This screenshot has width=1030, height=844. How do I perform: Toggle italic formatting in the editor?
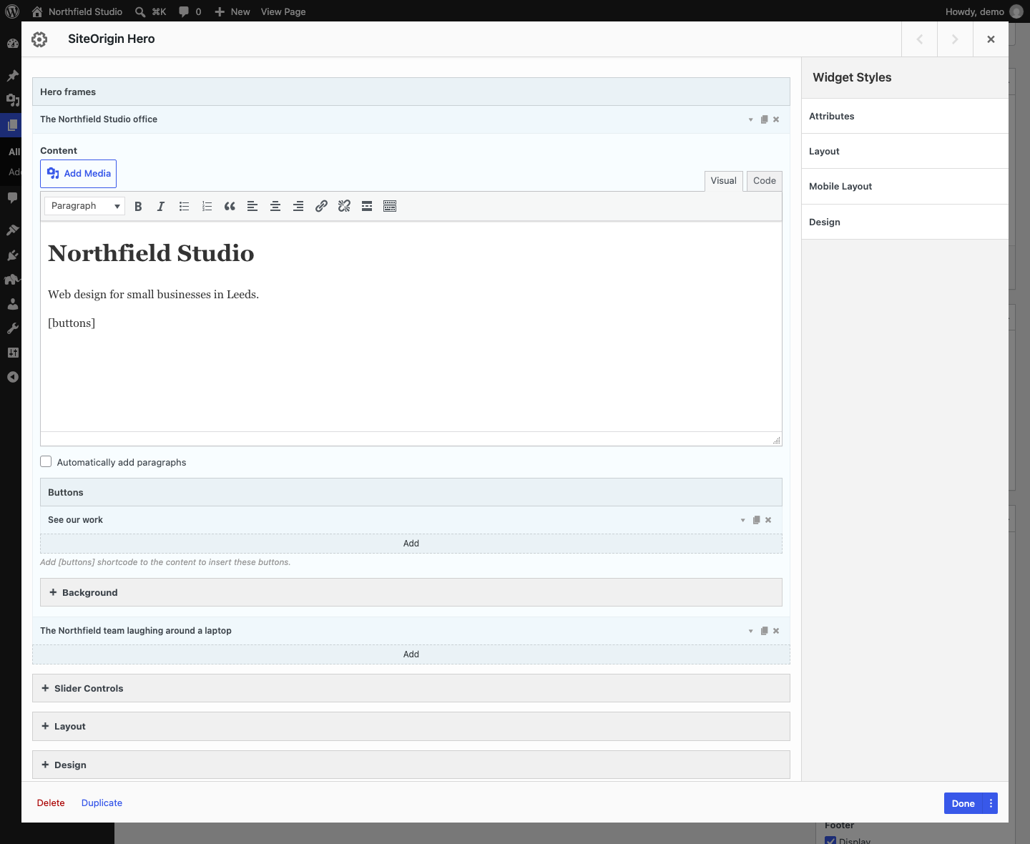click(x=161, y=206)
